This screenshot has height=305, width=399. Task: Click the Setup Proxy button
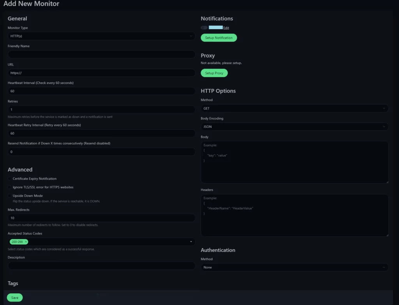(214, 73)
